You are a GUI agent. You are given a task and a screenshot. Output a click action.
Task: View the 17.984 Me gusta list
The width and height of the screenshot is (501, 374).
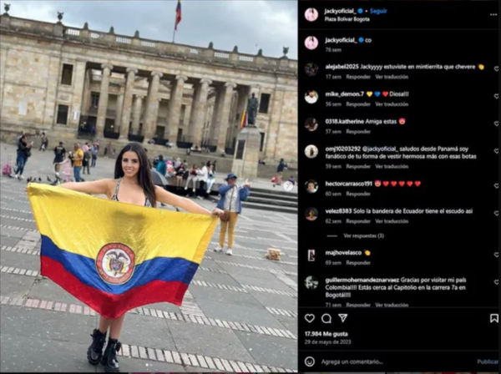(x=326, y=334)
